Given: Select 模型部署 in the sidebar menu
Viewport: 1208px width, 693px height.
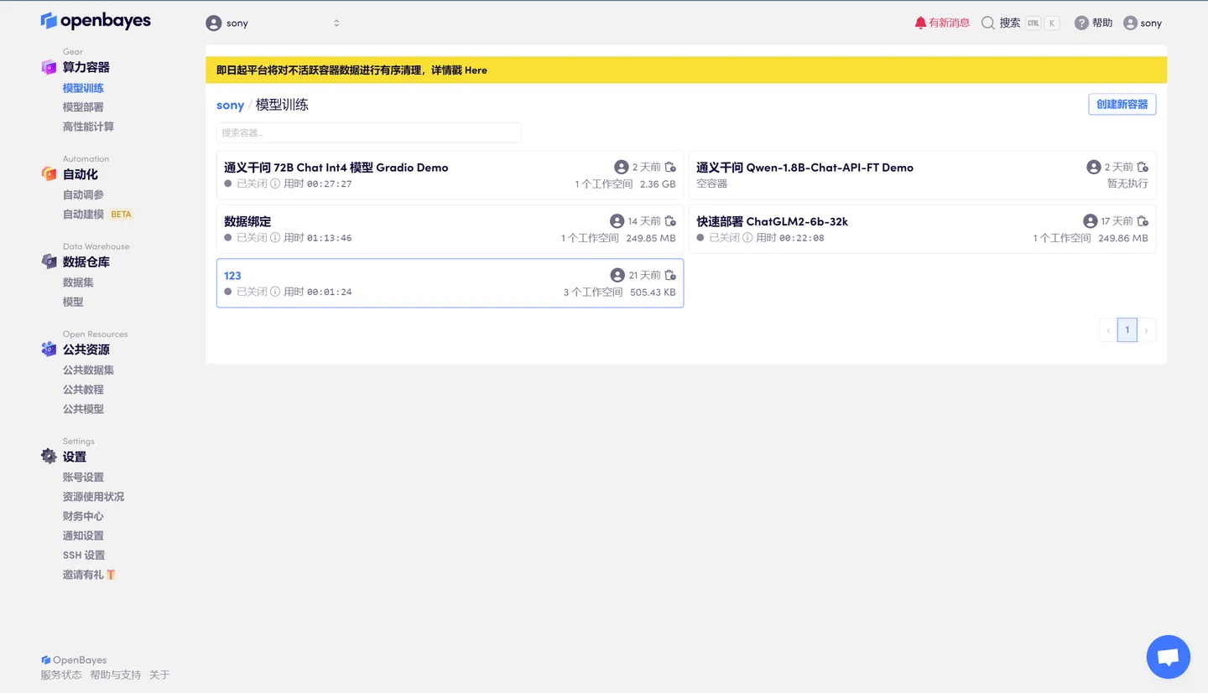Looking at the screenshot, I should tap(81, 106).
